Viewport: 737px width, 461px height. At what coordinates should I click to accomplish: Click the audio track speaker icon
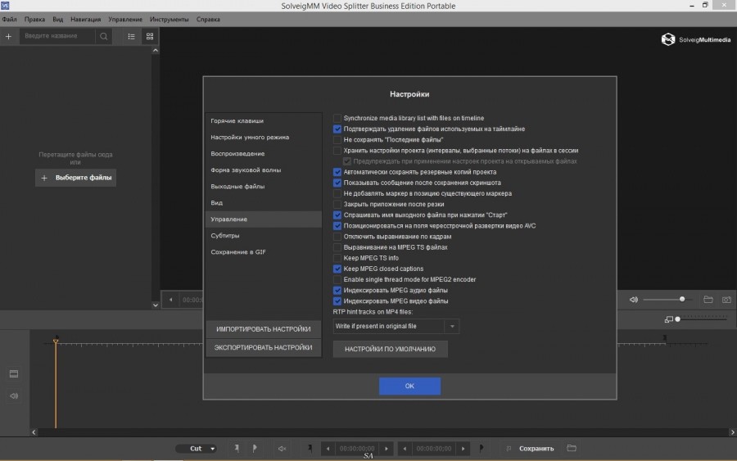click(14, 395)
